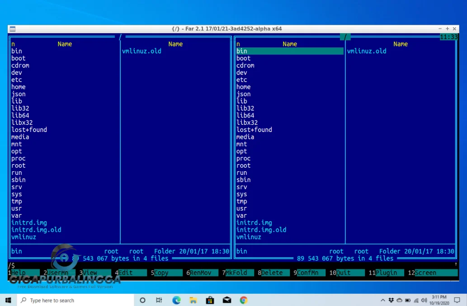Select dev folder in right panel
Image resolution: width=467 pixels, height=306 pixels.
pos(241,73)
